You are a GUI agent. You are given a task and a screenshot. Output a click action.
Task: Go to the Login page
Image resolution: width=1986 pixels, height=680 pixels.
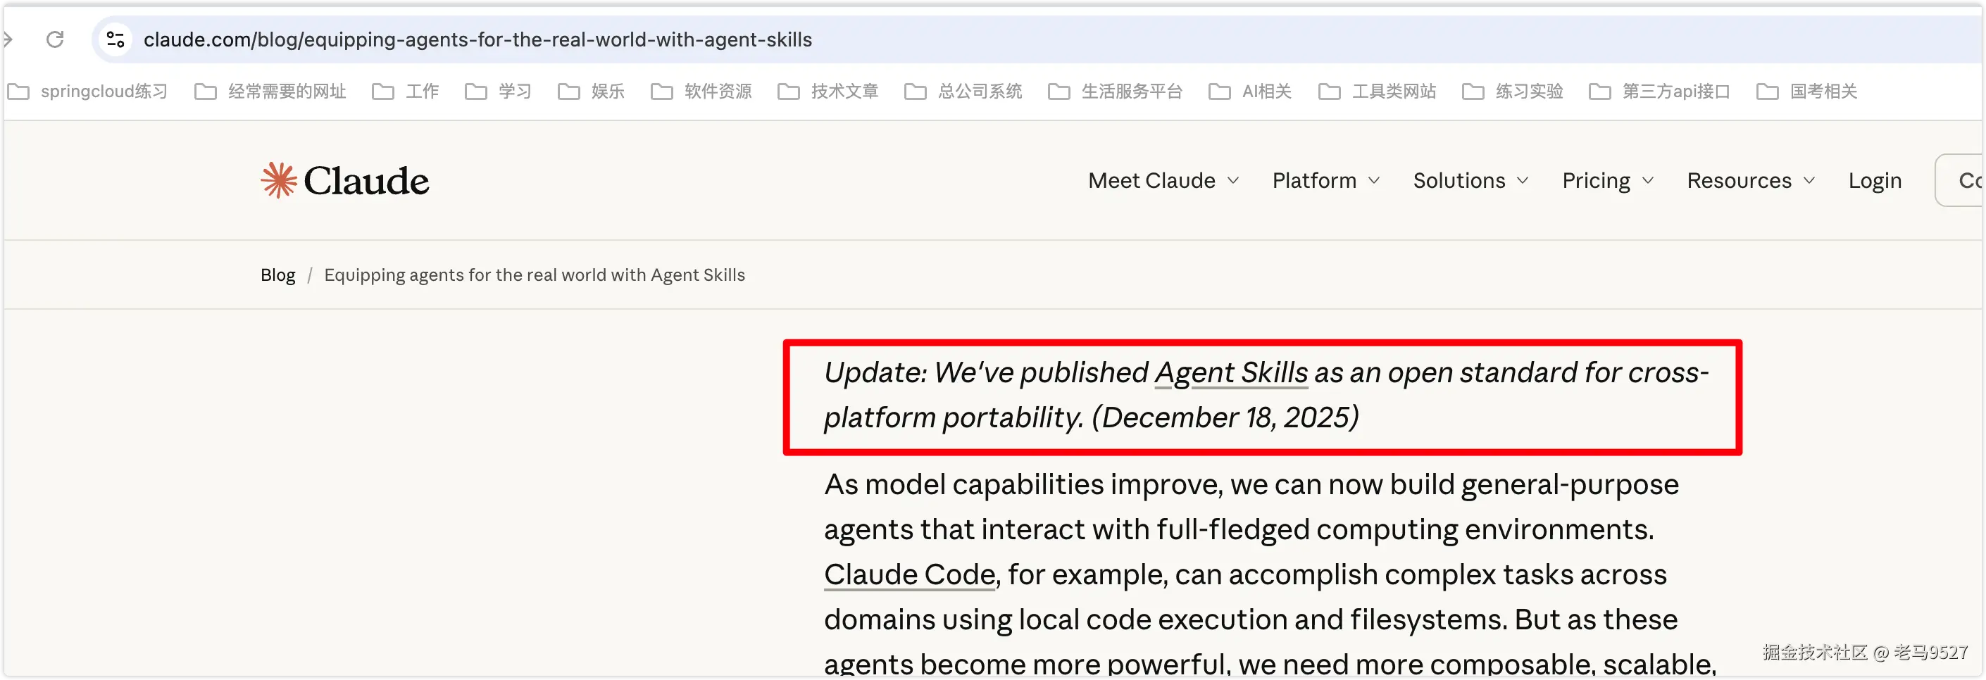click(x=1875, y=180)
